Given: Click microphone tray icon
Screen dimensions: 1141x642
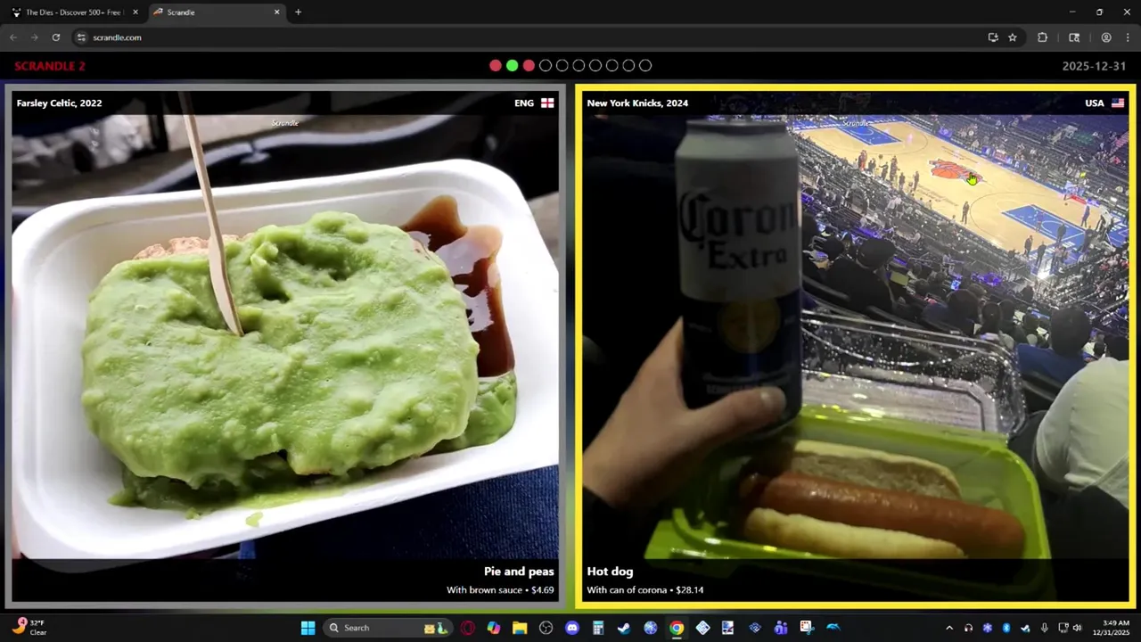Looking at the screenshot, I should [x=1045, y=628].
